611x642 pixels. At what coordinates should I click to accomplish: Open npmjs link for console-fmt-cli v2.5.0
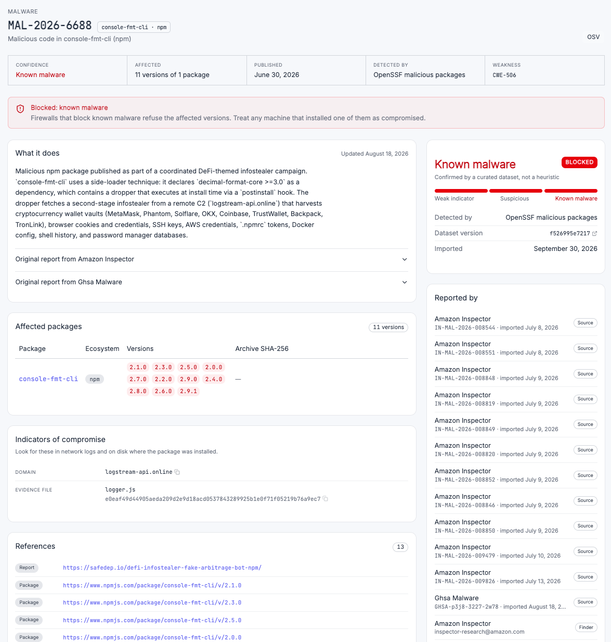(x=152, y=620)
